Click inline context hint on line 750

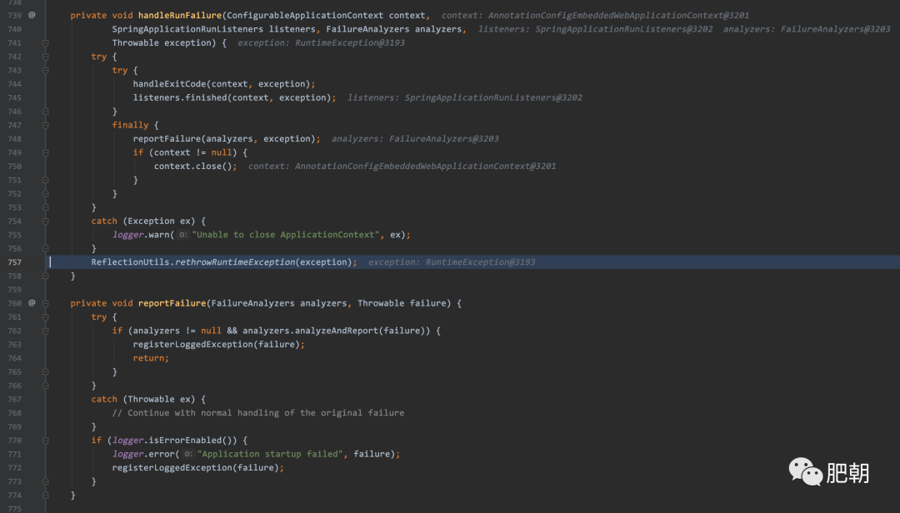point(402,167)
